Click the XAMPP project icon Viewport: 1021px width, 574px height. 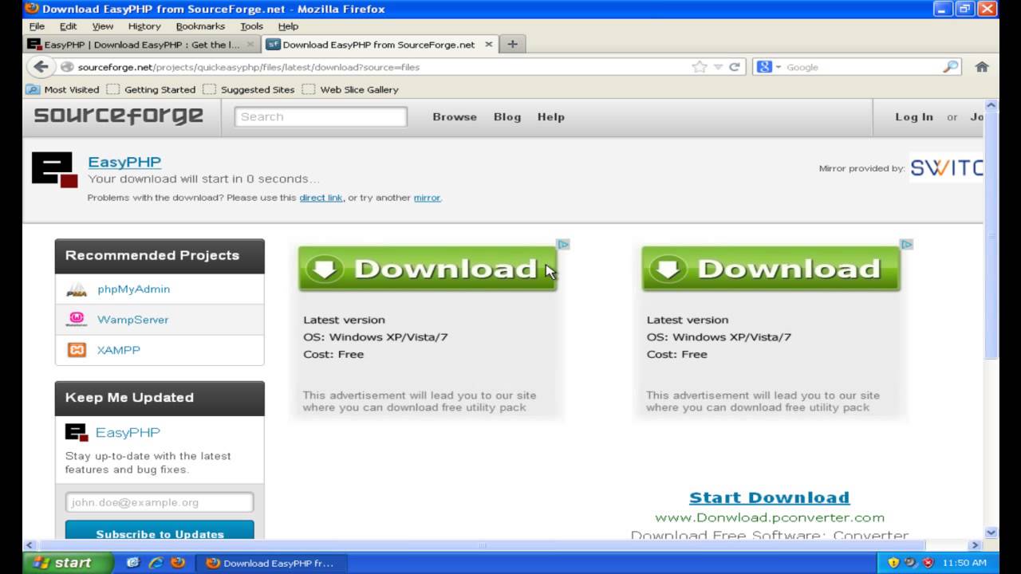[x=77, y=350]
